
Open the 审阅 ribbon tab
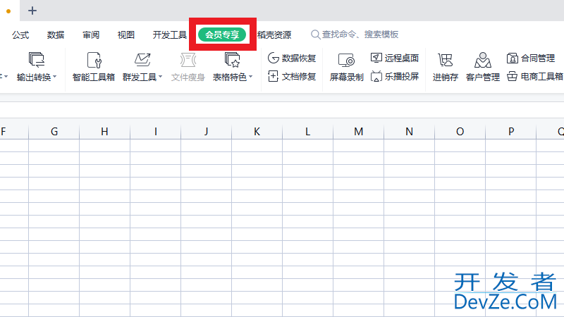click(x=91, y=35)
